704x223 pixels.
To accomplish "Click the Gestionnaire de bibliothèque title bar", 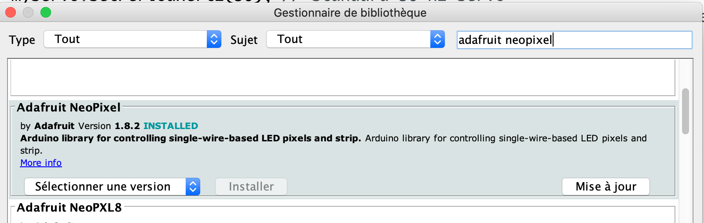I will [x=350, y=13].
